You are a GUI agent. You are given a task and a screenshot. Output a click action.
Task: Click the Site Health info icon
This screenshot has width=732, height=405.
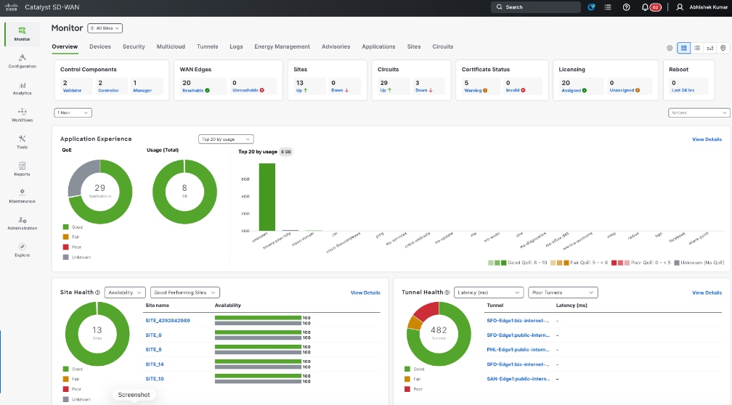97,292
